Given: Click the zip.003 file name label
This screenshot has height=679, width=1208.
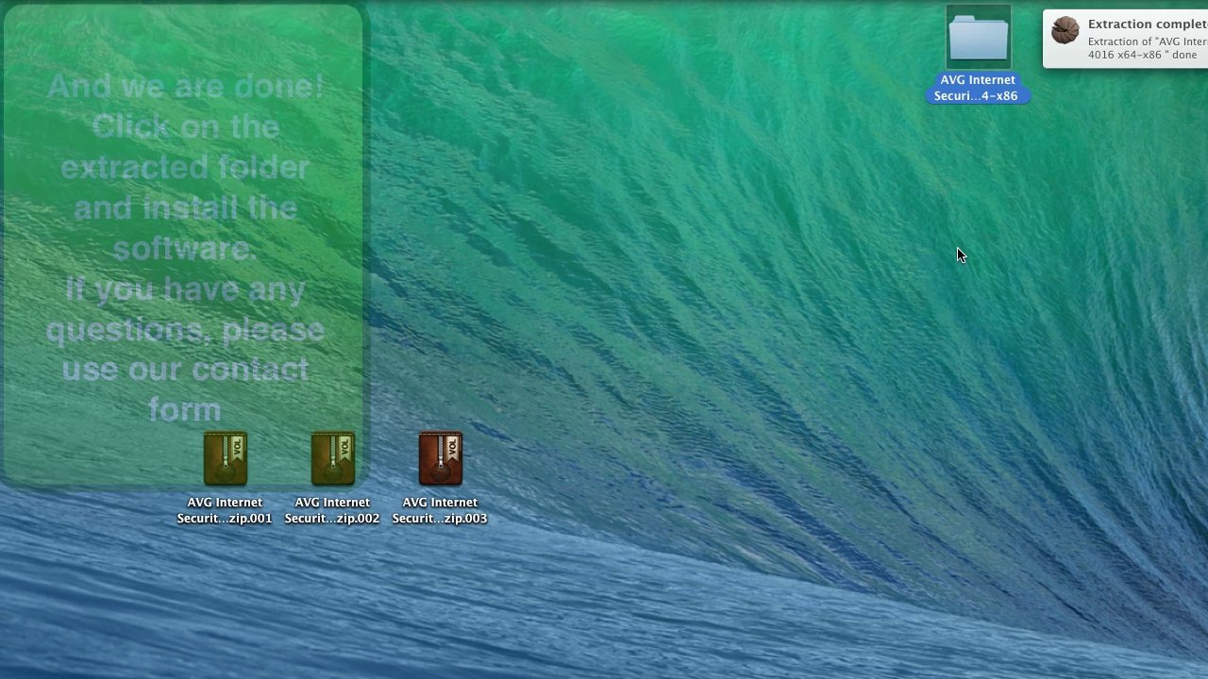Looking at the screenshot, I should (440, 510).
